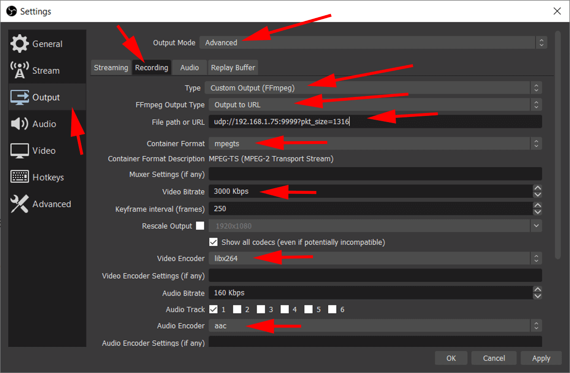This screenshot has height=373, width=570.
Task: Open the Container Format dropdown
Action: (x=375, y=143)
